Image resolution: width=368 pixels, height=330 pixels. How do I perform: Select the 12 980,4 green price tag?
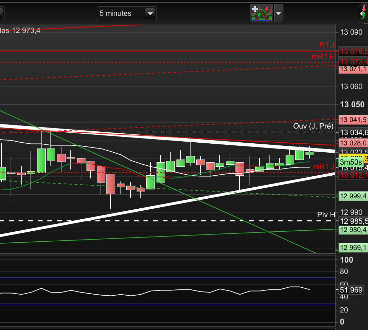point(353,230)
